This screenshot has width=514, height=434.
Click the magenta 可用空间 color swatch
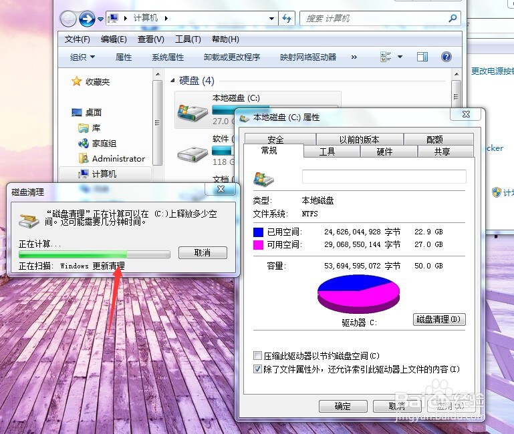[258, 245]
